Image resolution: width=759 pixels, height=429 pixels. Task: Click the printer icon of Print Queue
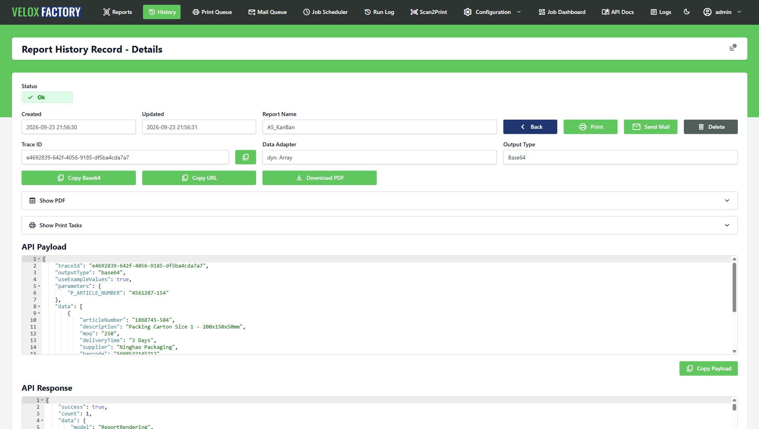coord(196,12)
